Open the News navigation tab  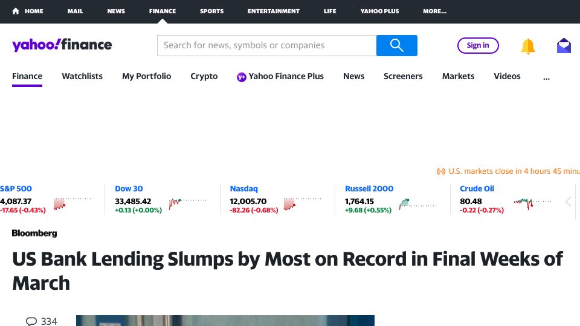coord(353,76)
